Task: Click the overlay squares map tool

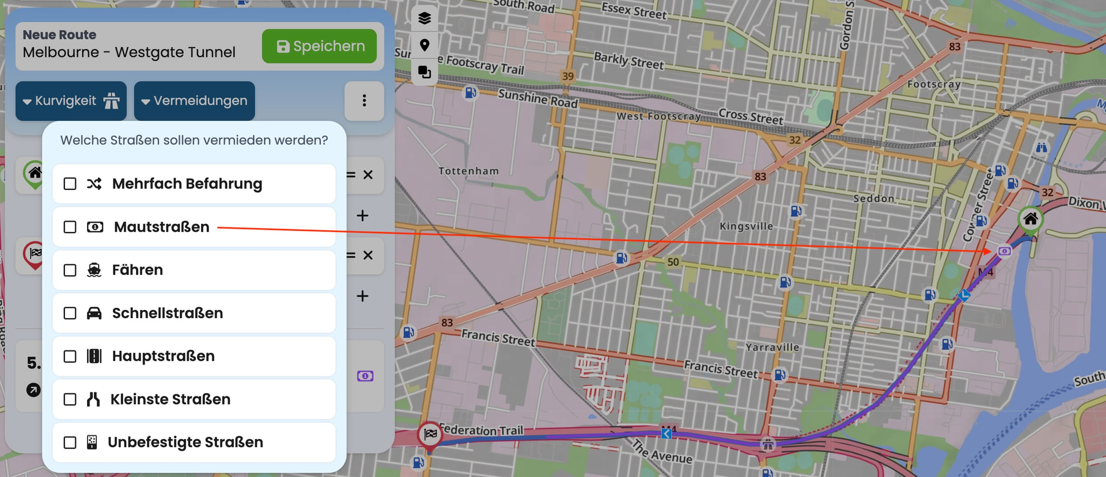Action: pyautogui.click(x=425, y=72)
